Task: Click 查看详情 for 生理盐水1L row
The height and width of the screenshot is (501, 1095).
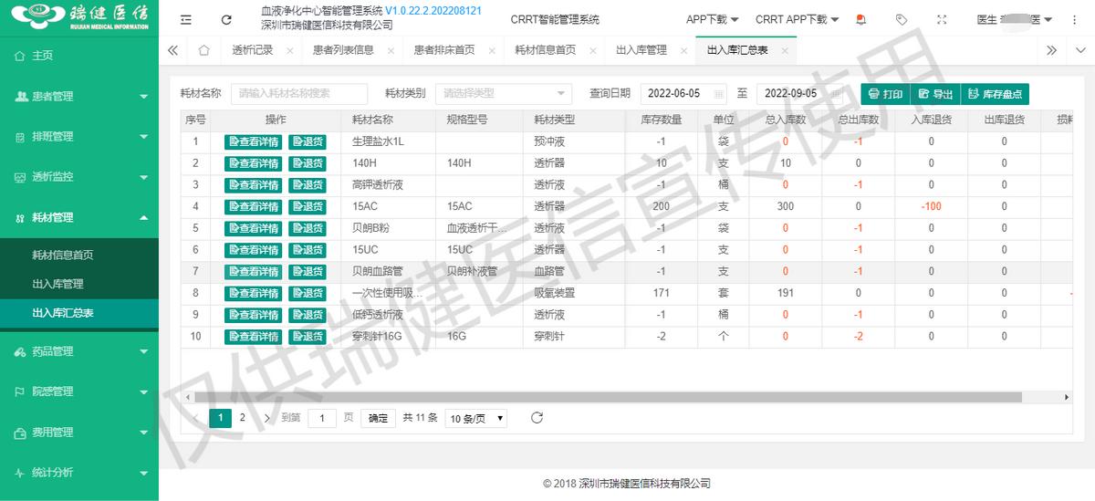Action: (x=253, y=141)
